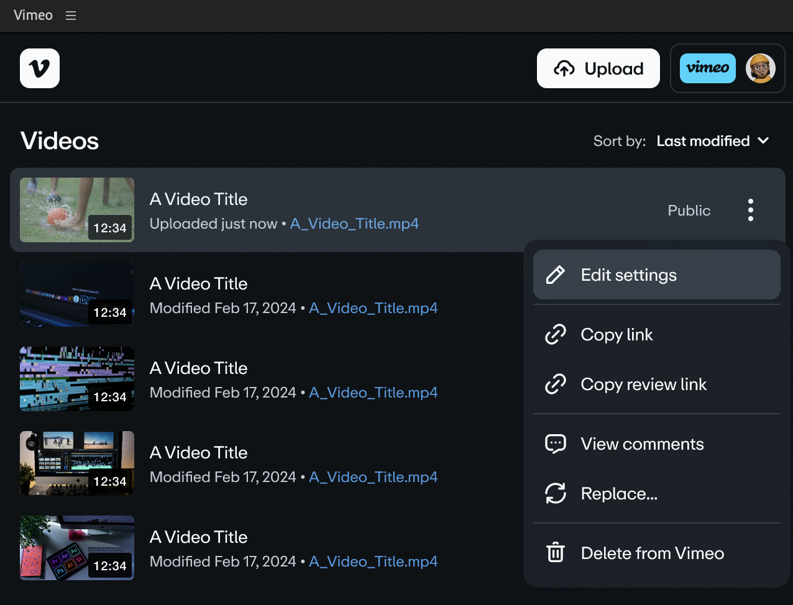Open the water splash video thumbnail
This screenshot has width=793, height=605.
77,210
